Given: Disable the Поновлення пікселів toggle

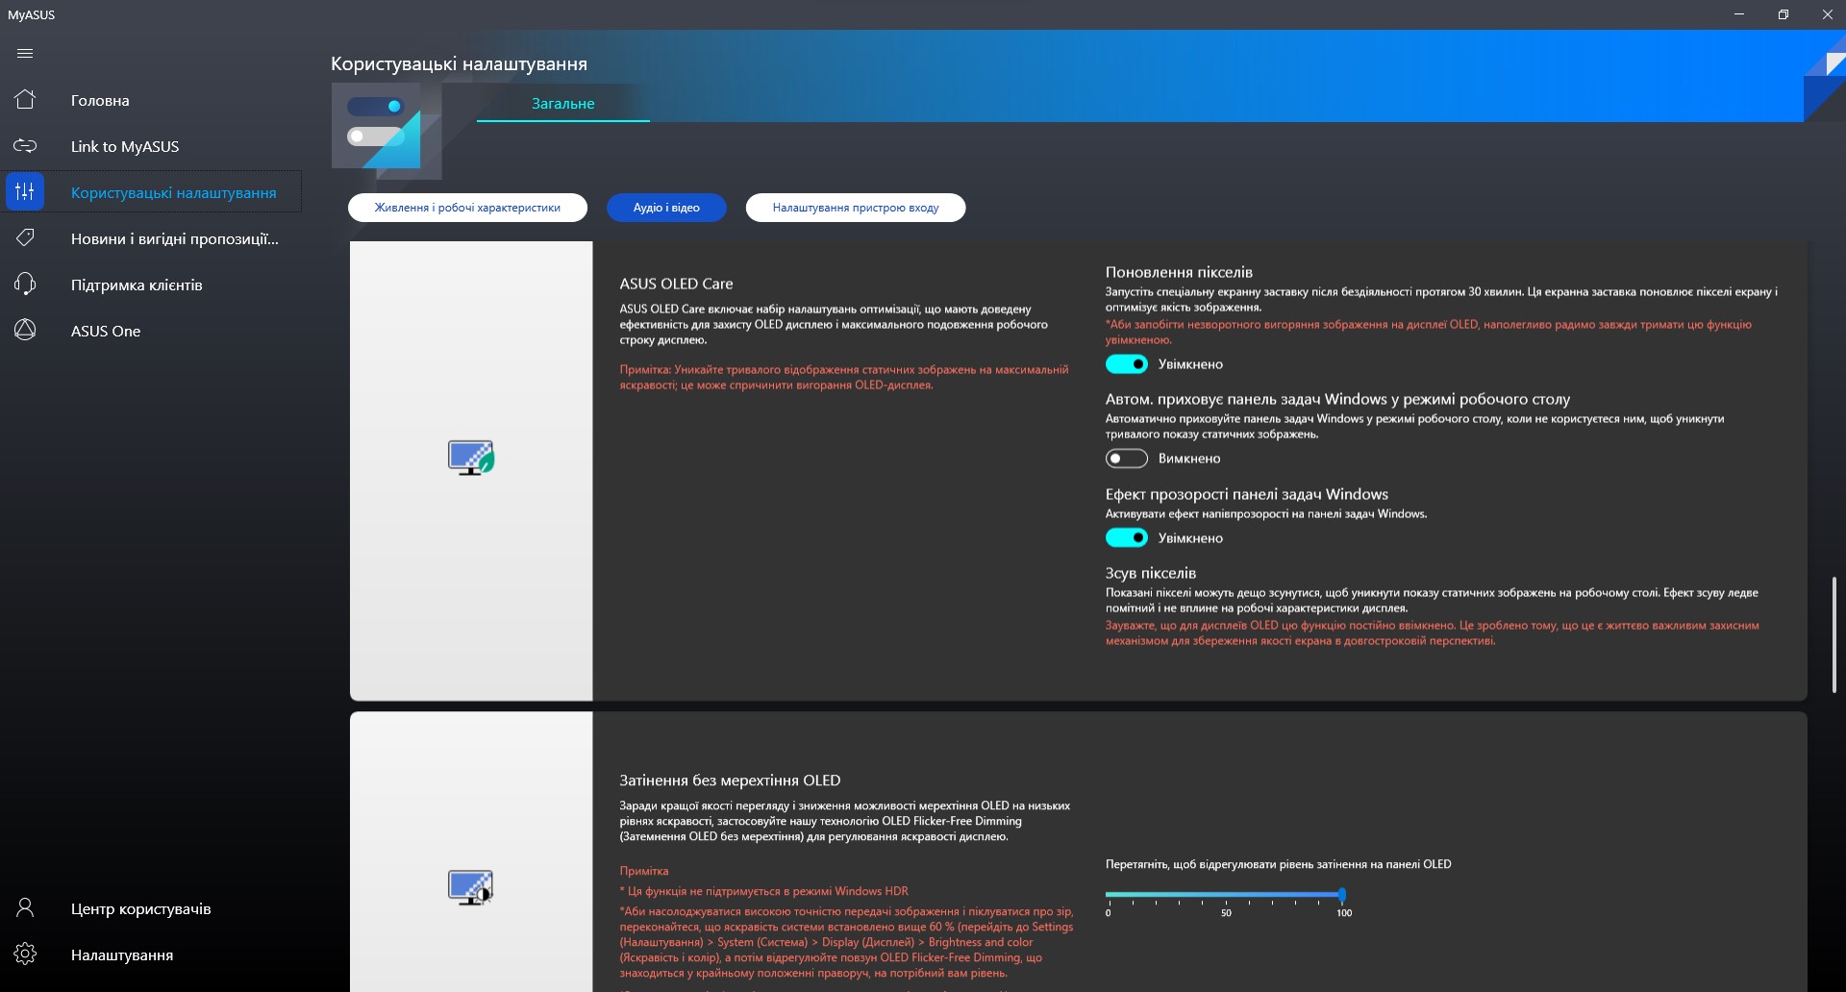Looking at the screenshot, I should [1126, 364].
